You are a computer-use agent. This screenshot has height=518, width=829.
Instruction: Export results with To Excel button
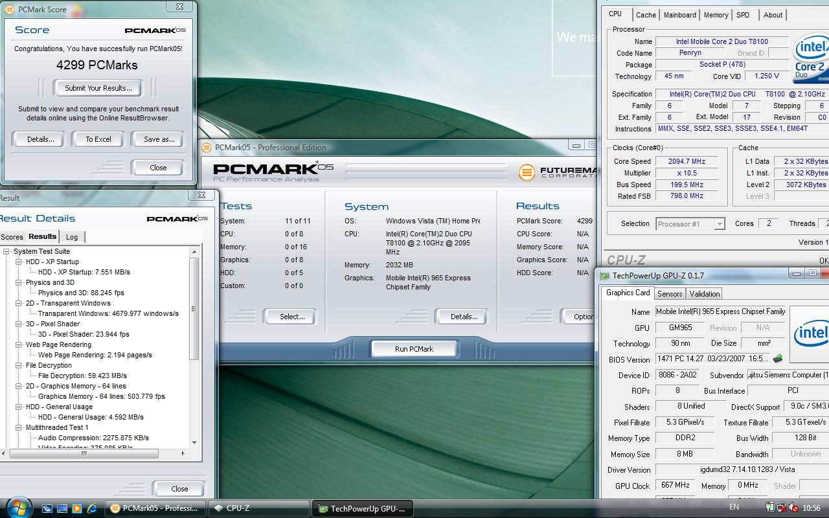(x=98, y=139)
